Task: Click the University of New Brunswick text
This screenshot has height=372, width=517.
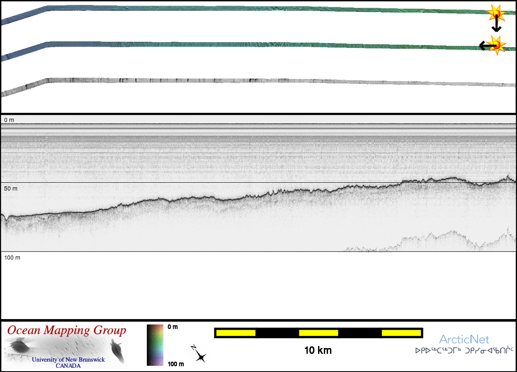Action: 68,360
